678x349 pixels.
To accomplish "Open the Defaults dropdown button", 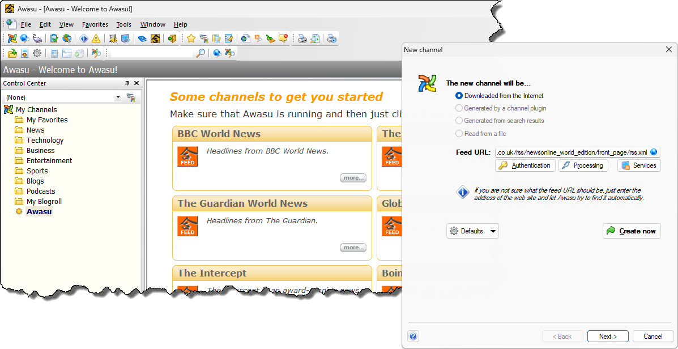I will click(x=472, y=231).
